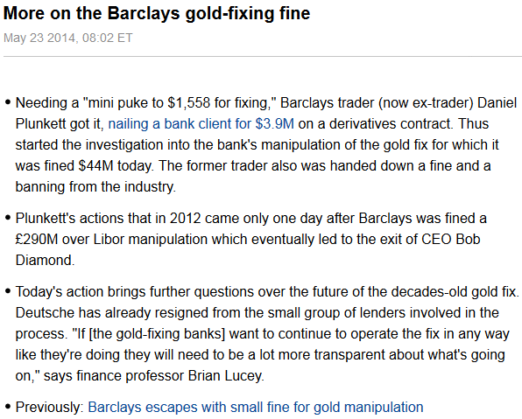Viewport: 522px width, 419px height.
Task: Click the word "Deutsche" in third paragraph
Action: pos(45,312)
